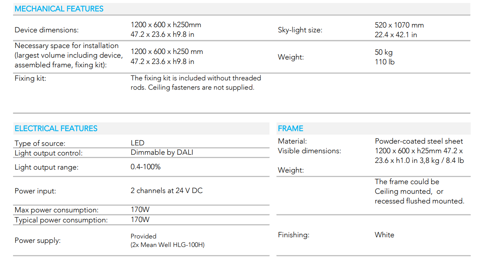
Task: Click the "Device dimensions:" label
Action: (x=47, y=30)
